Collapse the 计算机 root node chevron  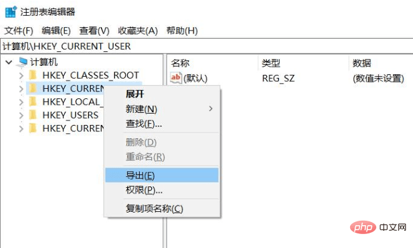click(9, 62)
